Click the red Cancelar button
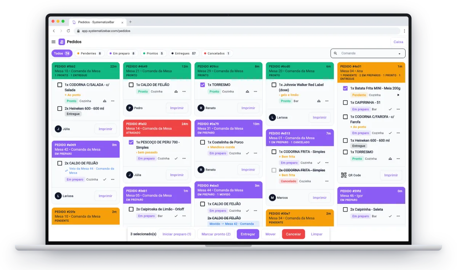 point(293,234)
